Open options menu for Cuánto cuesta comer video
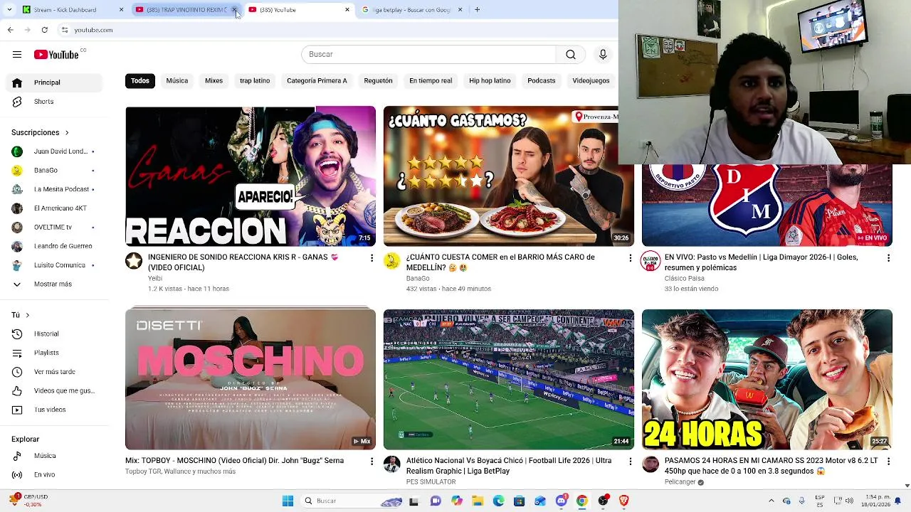911x512 pixels. click(630, 258)
